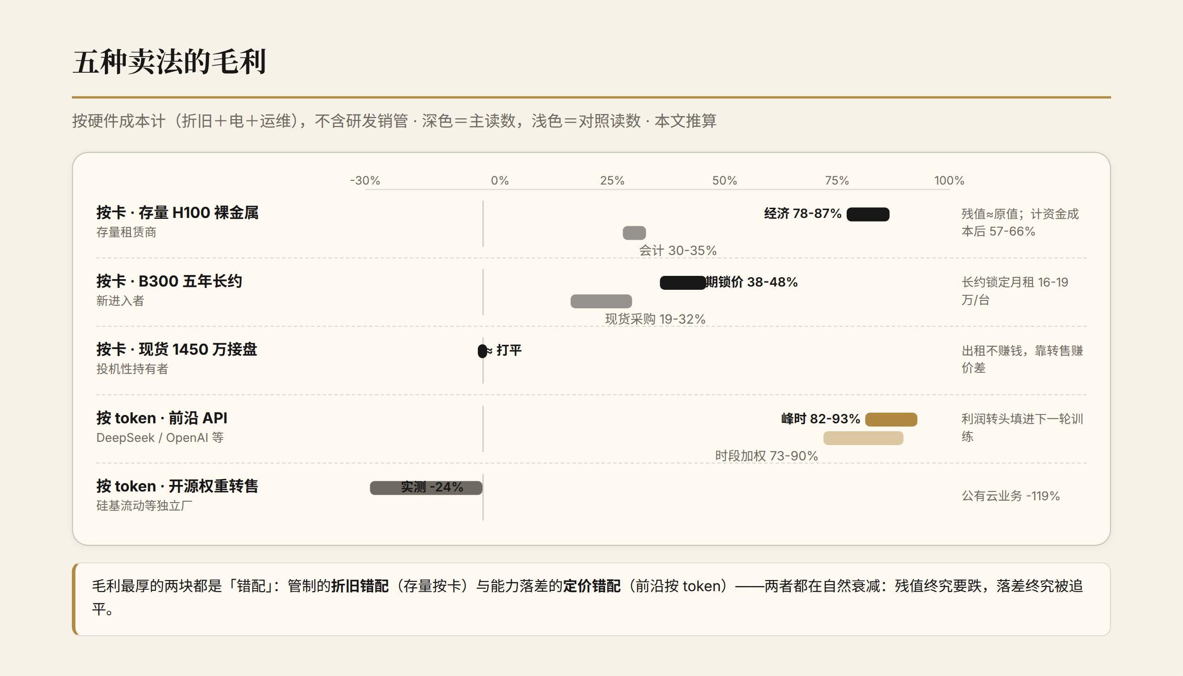
Task: Click the 100% axis label
Action: pos(949,180)
